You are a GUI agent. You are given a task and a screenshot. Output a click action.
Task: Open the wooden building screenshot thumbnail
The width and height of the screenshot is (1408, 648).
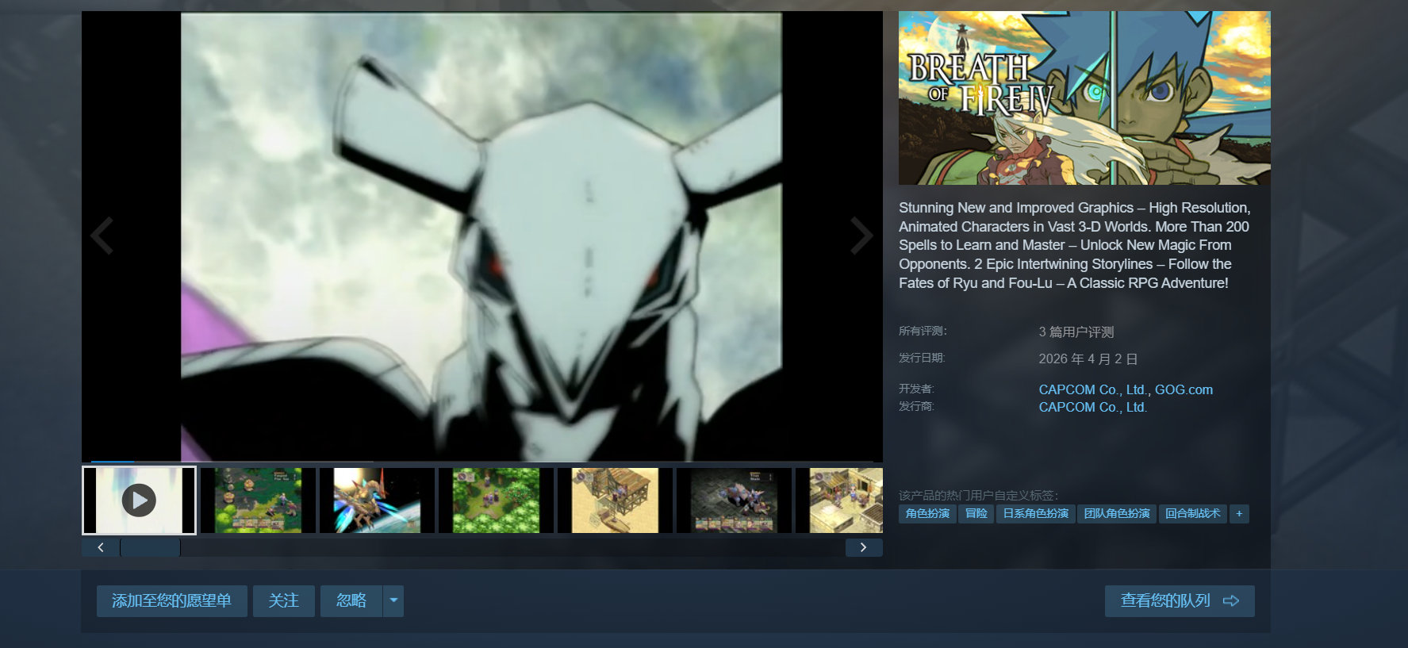[x=615, y=500]
